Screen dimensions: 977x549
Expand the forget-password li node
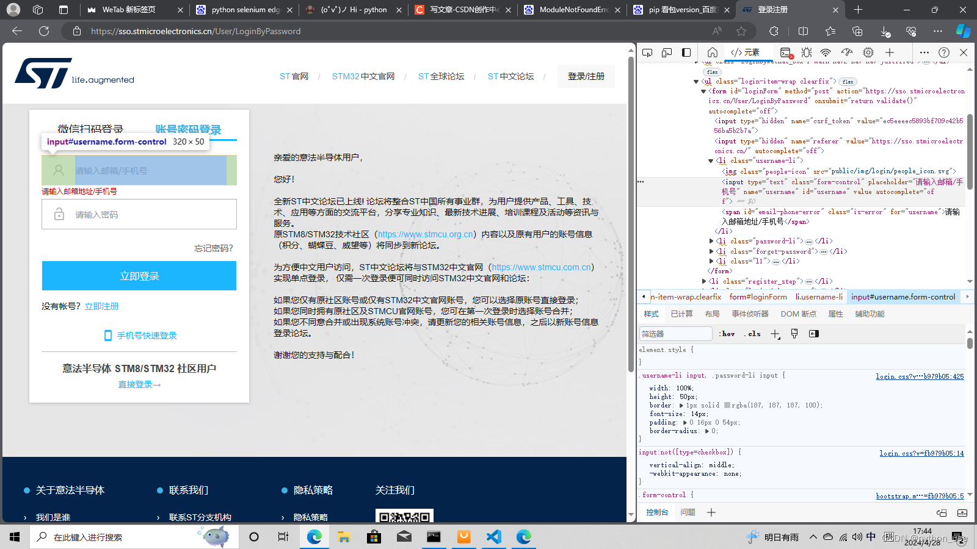click(711, 251)
